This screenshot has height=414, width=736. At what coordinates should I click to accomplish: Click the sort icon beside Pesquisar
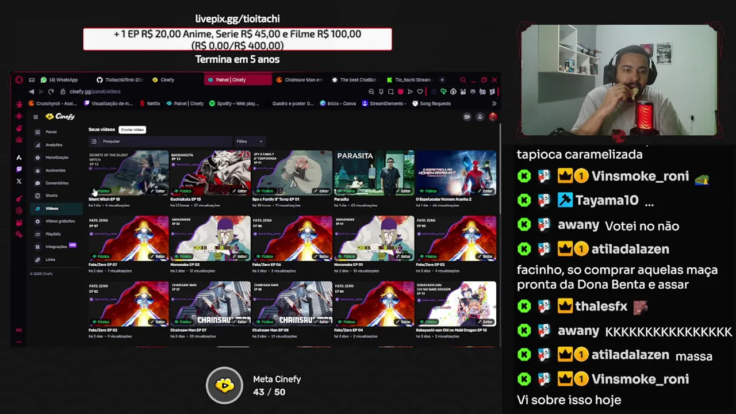94,141
